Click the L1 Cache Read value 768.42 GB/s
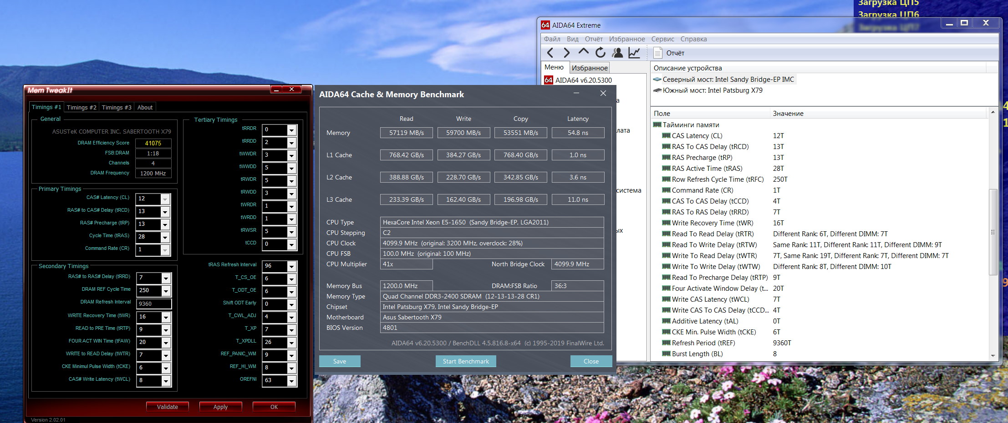 407,155
